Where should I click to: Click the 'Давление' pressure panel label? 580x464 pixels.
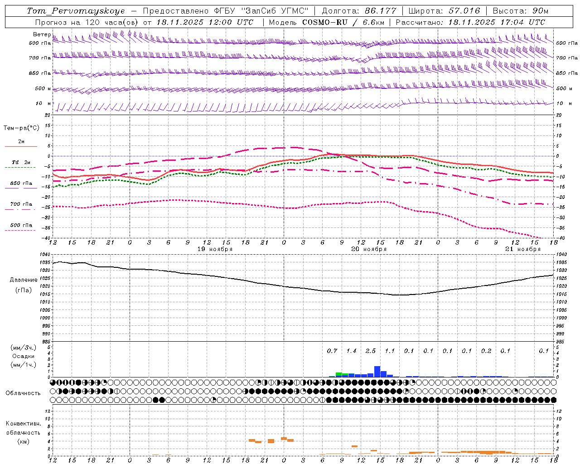click(24, 280)
